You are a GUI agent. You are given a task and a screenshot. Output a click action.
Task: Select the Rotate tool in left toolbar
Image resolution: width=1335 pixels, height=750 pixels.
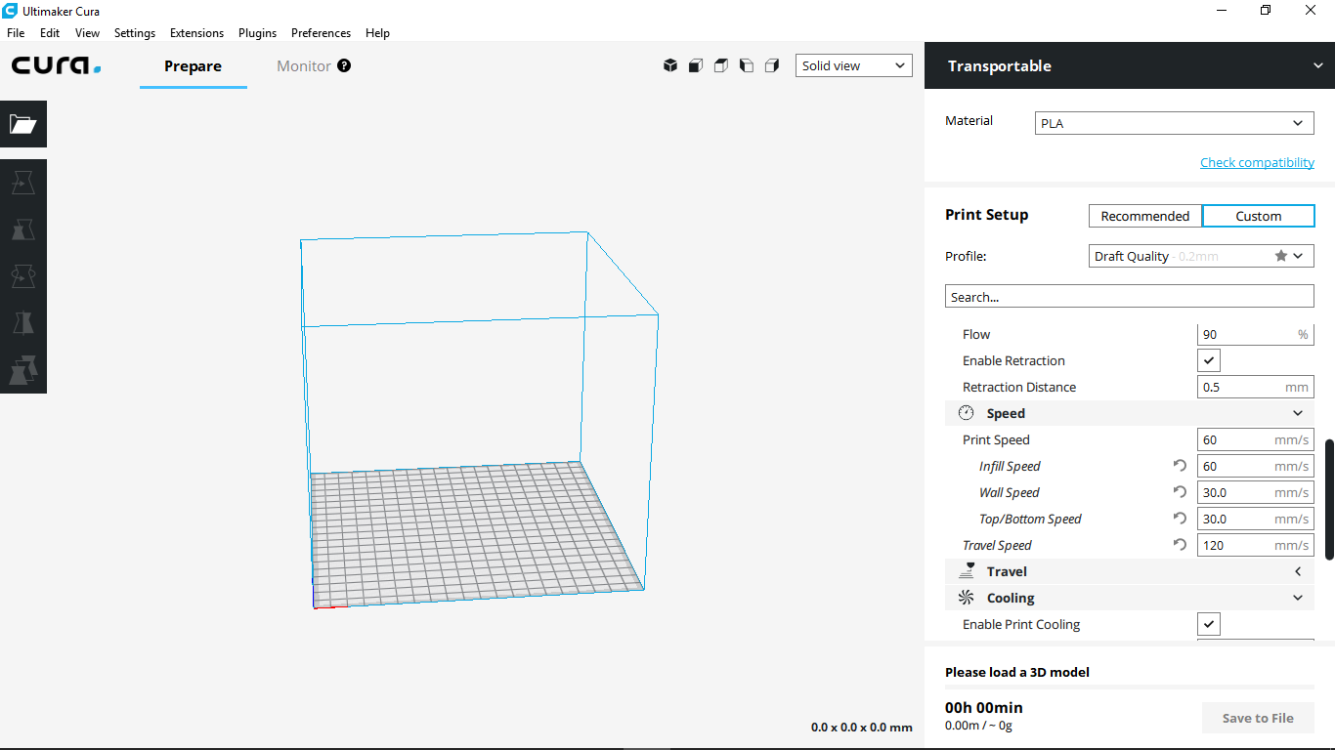pyautogui.click(x=23, y=276)
